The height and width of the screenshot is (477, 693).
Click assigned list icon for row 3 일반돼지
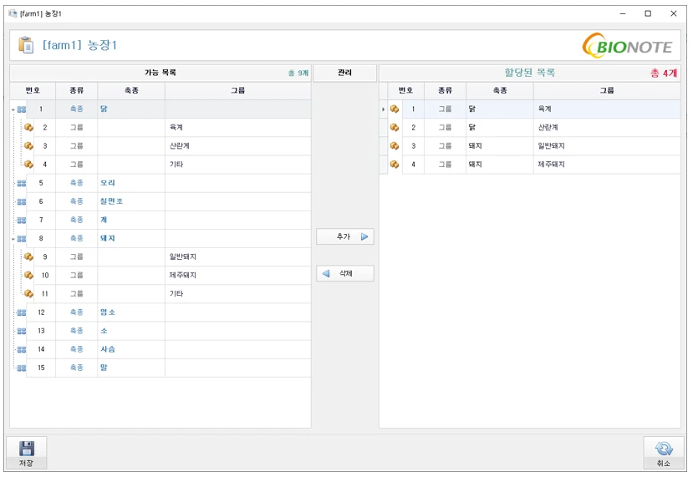click(395, 145)
